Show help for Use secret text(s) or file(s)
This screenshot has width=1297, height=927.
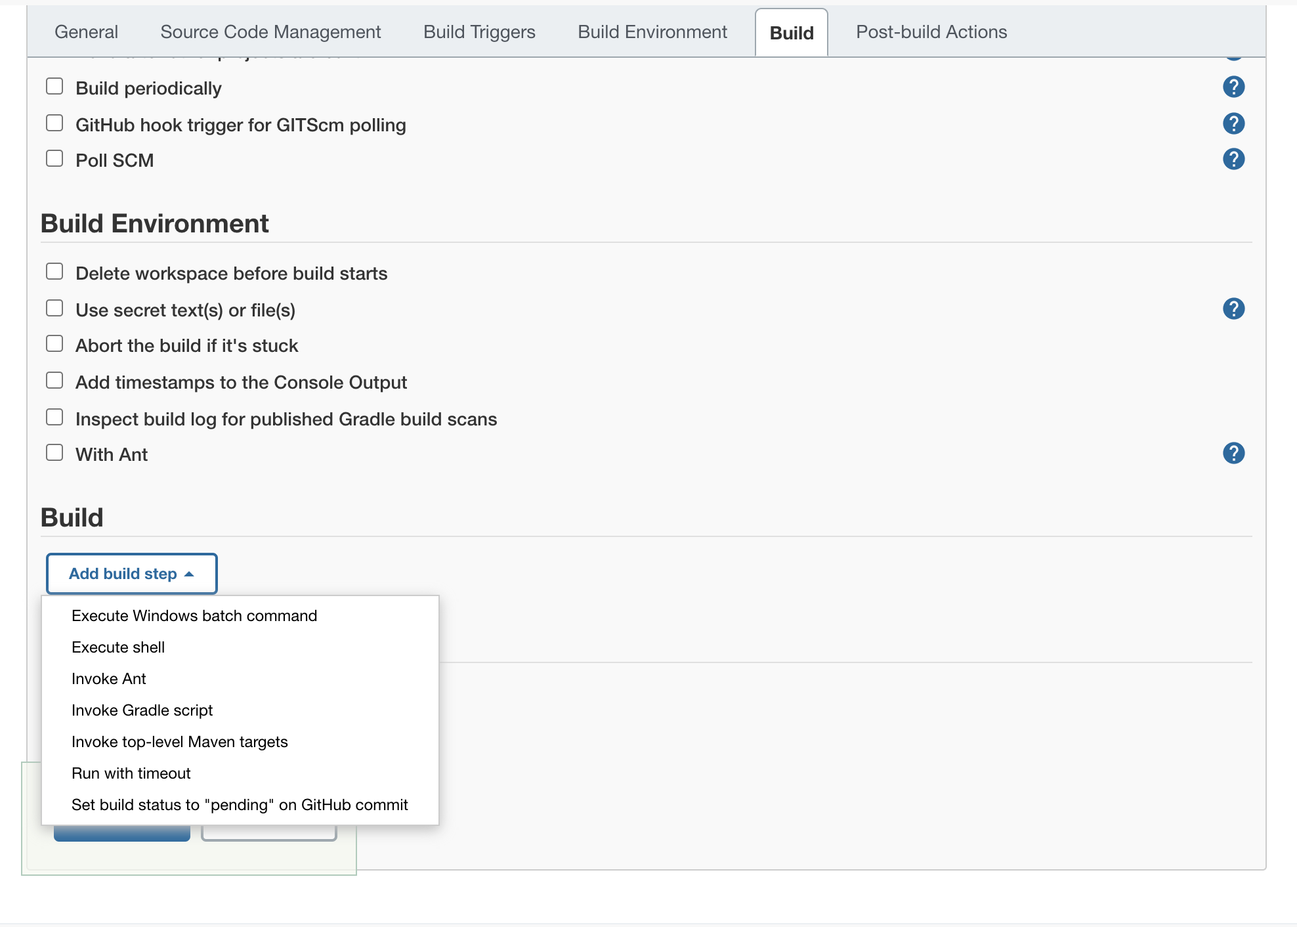pos(1233,309)
